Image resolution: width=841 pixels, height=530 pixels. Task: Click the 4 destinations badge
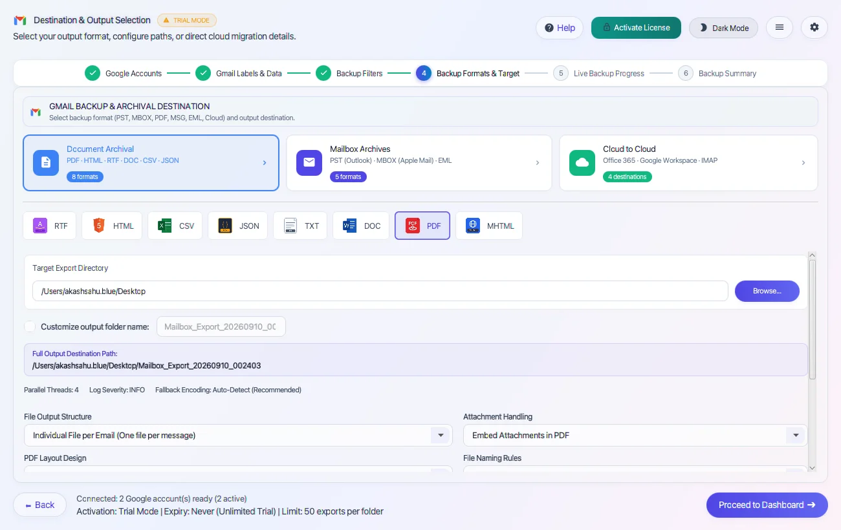click(628, 176)
